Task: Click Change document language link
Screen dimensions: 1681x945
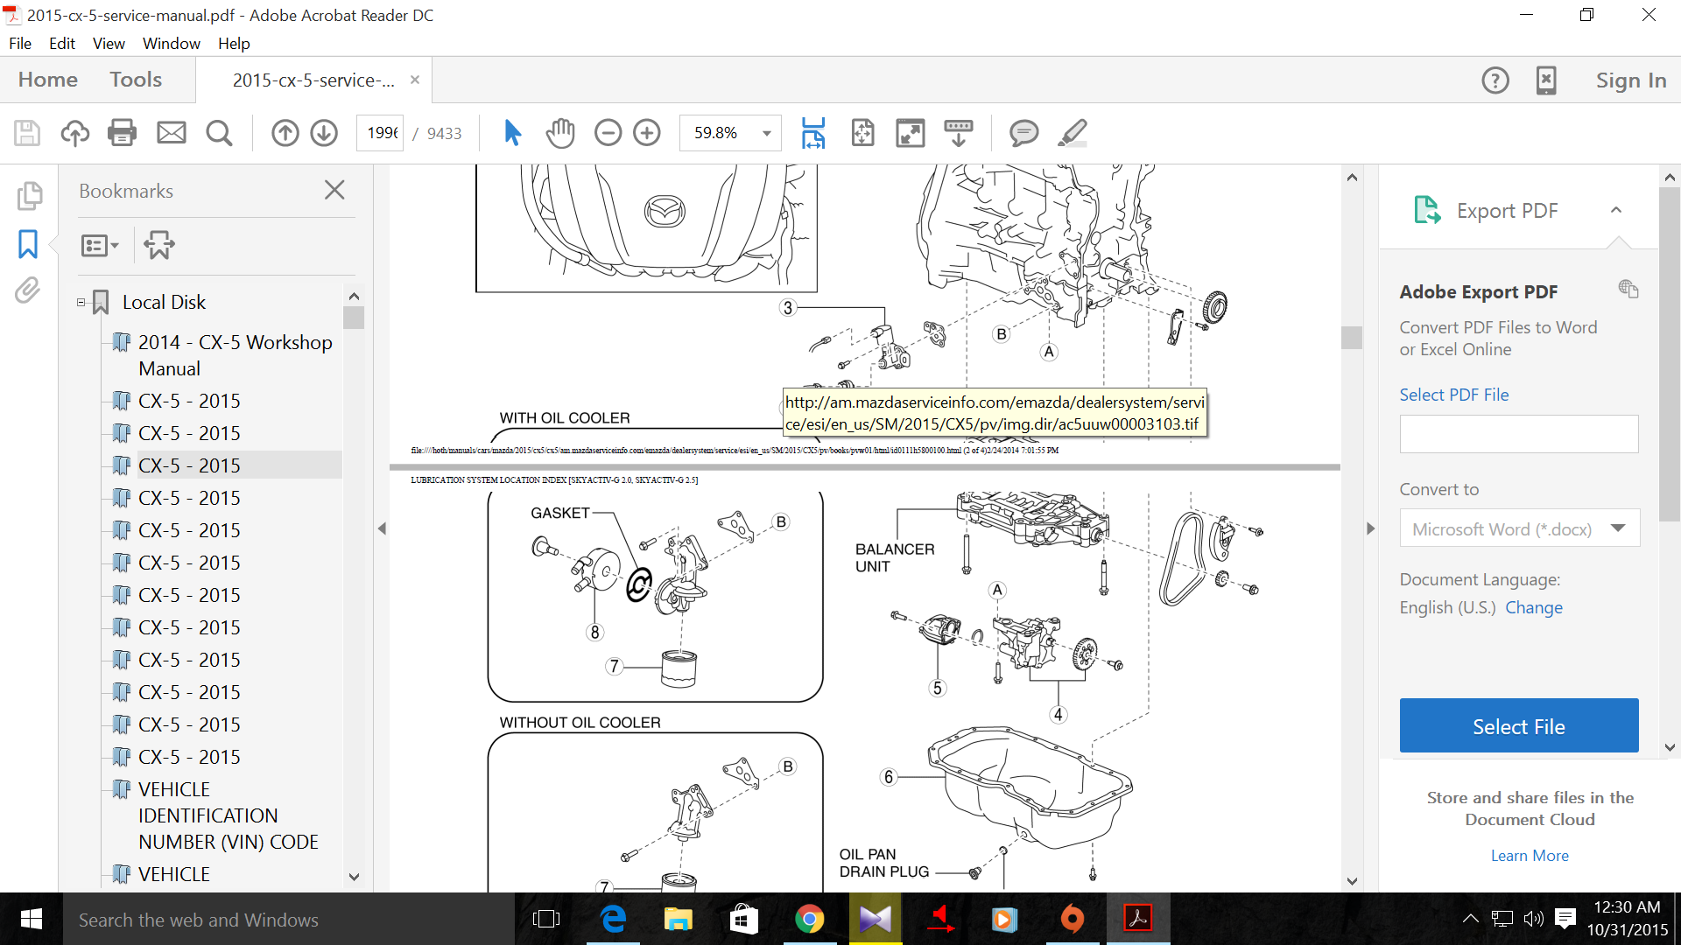Action: coord(1534,607)
